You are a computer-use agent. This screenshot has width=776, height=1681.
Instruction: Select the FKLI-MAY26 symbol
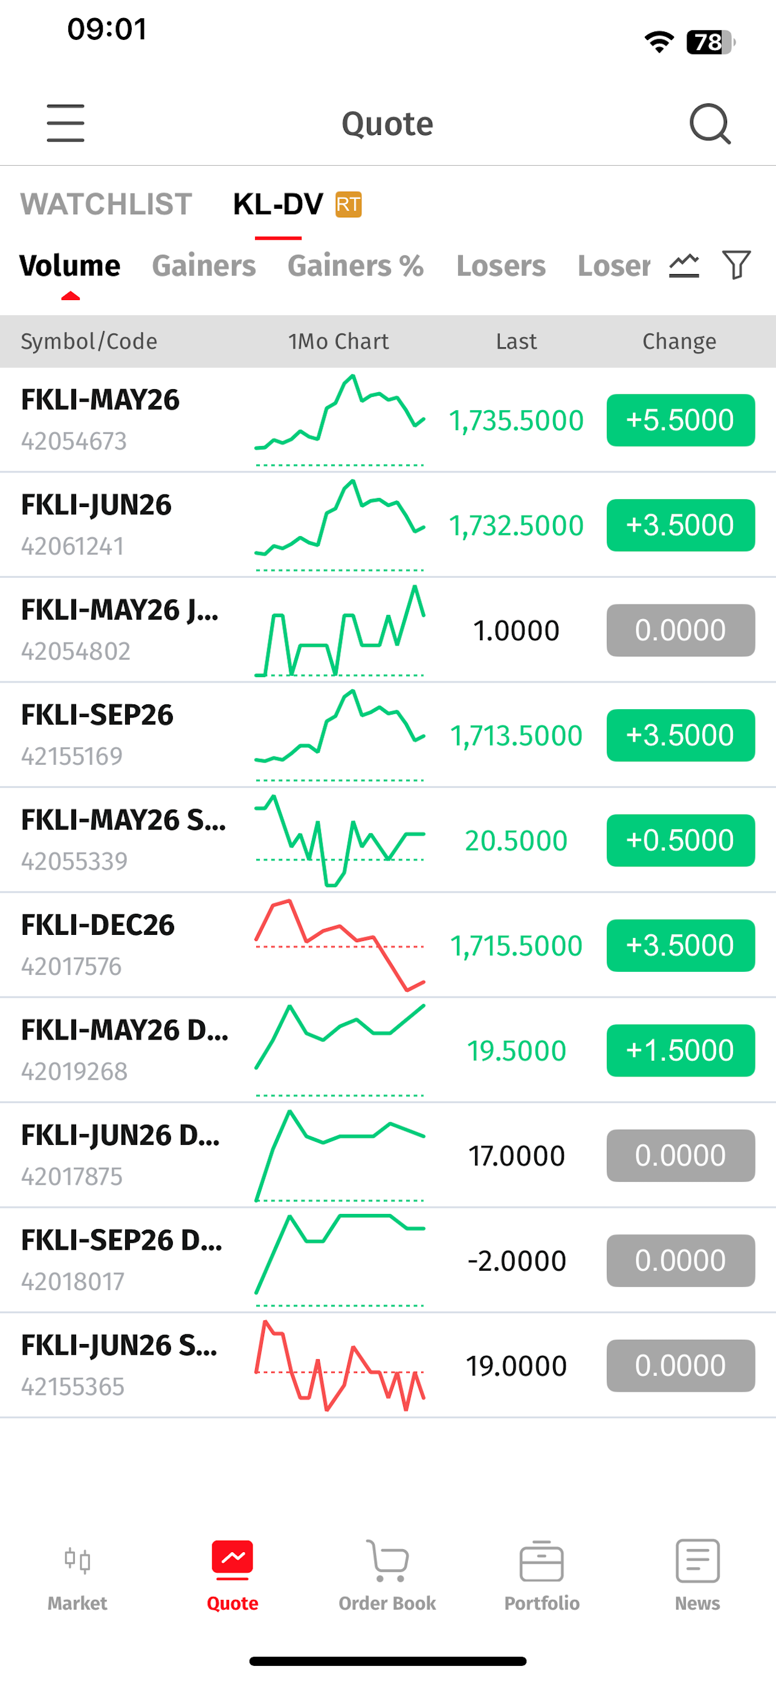100,399
